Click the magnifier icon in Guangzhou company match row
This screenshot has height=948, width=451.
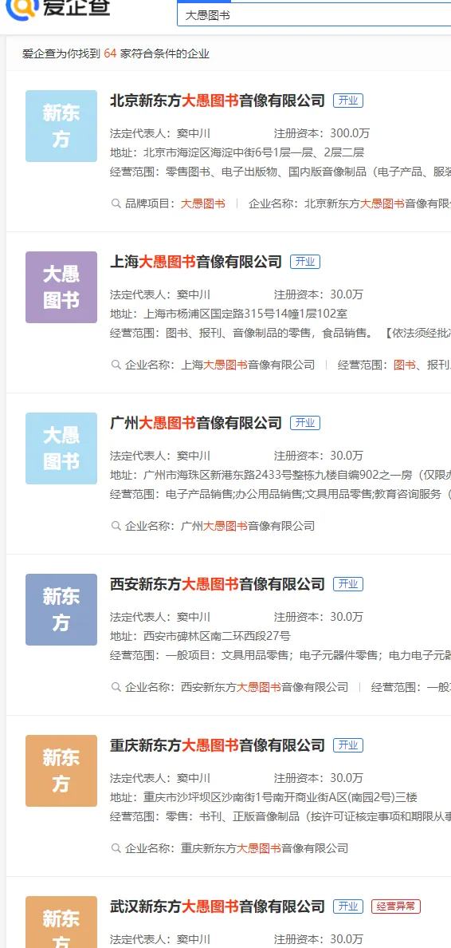116,526
